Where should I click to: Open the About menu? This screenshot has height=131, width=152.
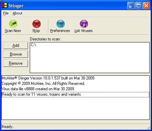18,13
